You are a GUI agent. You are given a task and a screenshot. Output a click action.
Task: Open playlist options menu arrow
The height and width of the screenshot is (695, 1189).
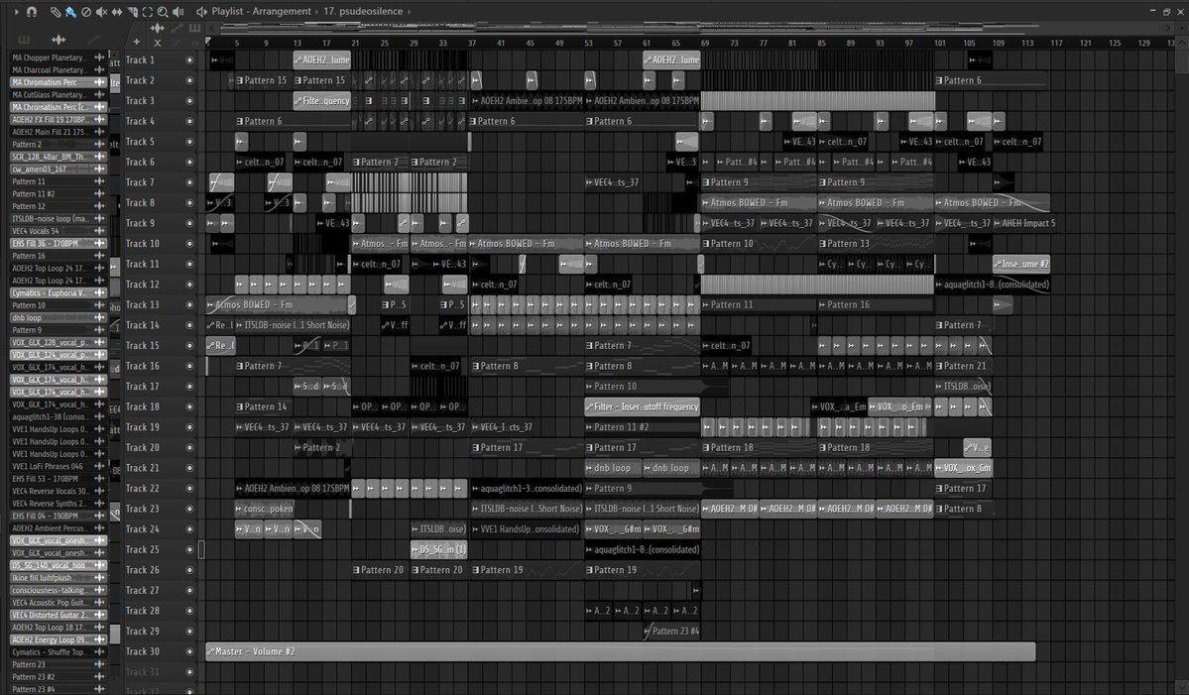17,11
